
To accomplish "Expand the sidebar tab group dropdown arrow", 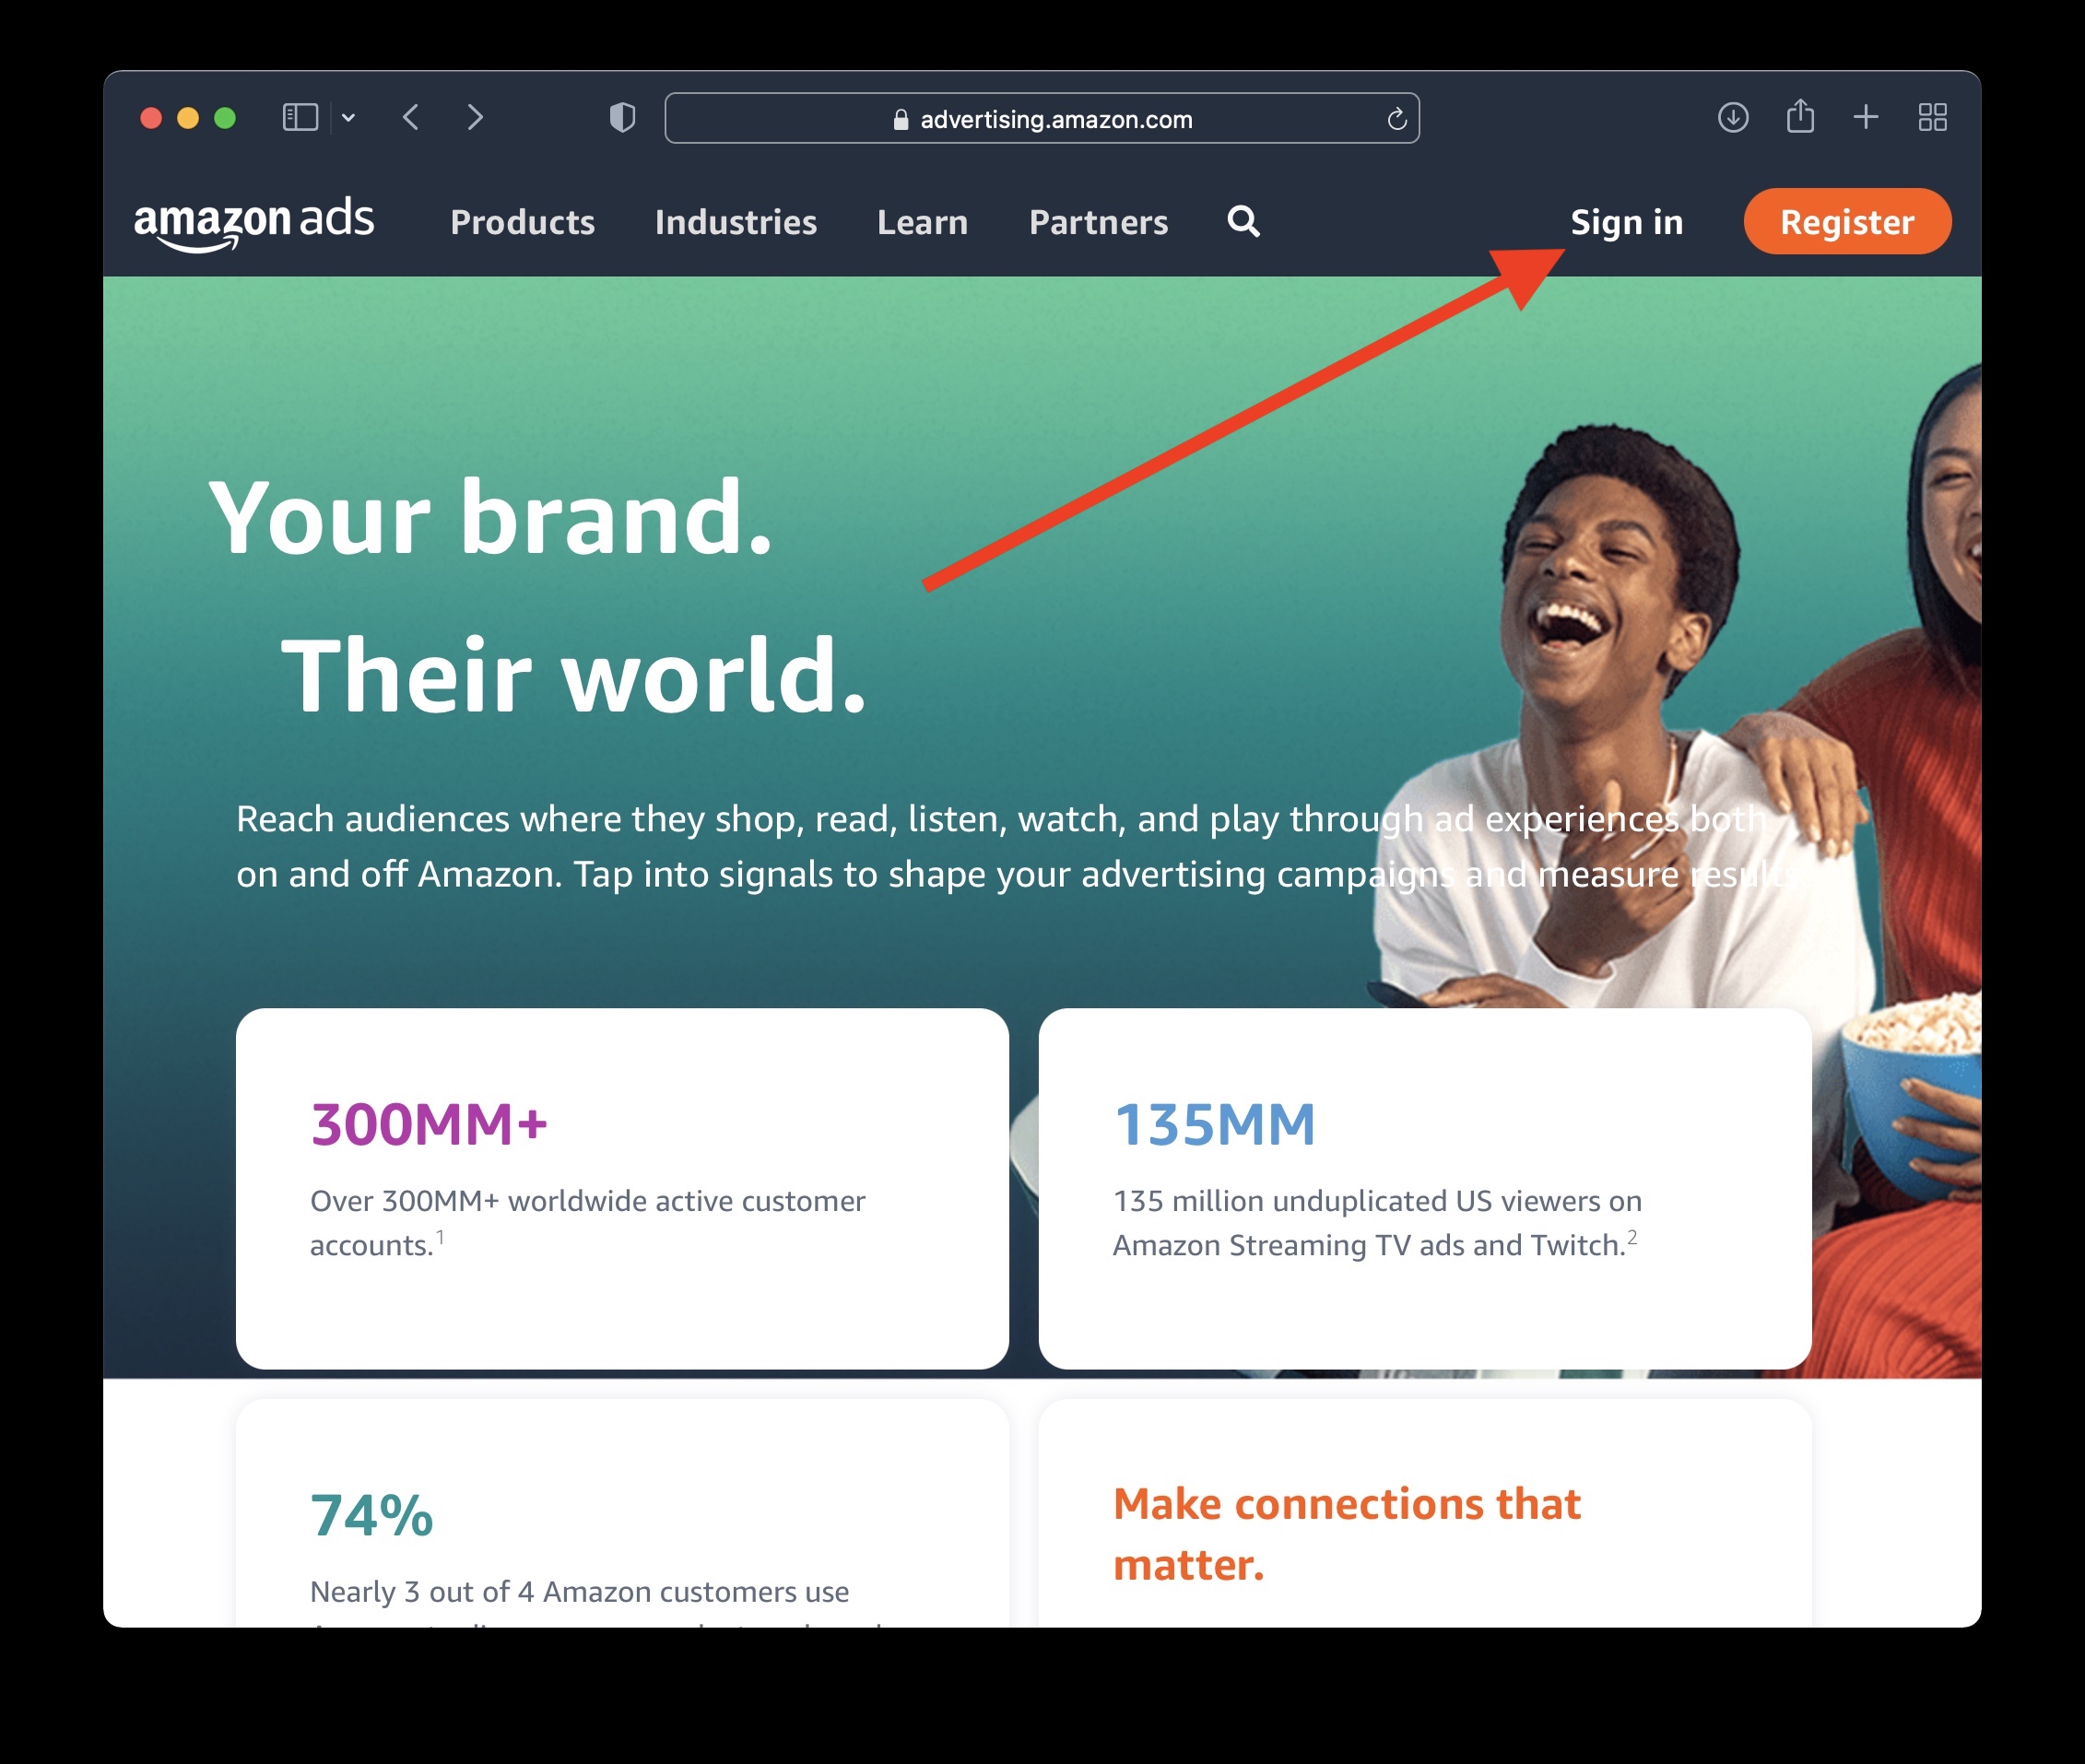I will (x=348, y=118).
